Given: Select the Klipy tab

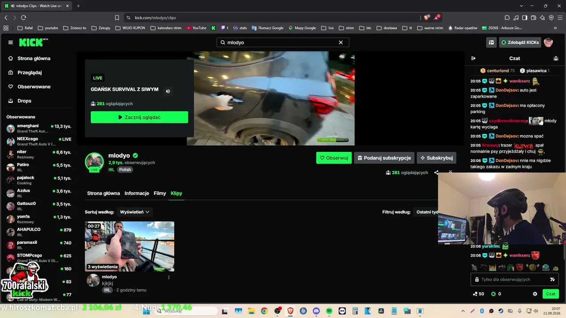Looking at the screenshot, I should [x=176, y=193].
